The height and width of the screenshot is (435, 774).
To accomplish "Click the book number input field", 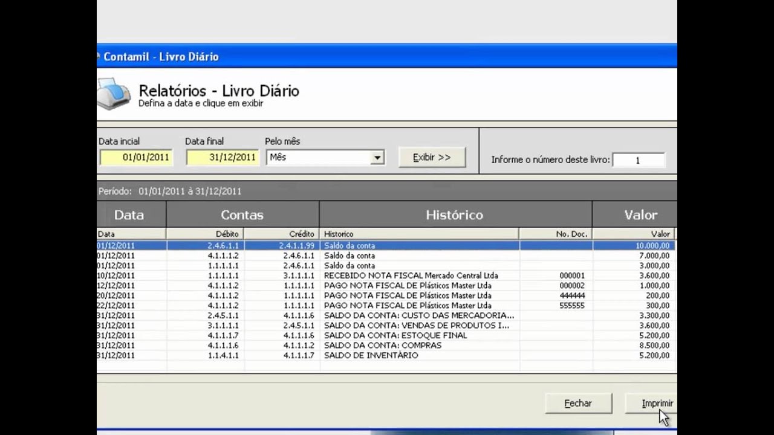I will [638, 160].
